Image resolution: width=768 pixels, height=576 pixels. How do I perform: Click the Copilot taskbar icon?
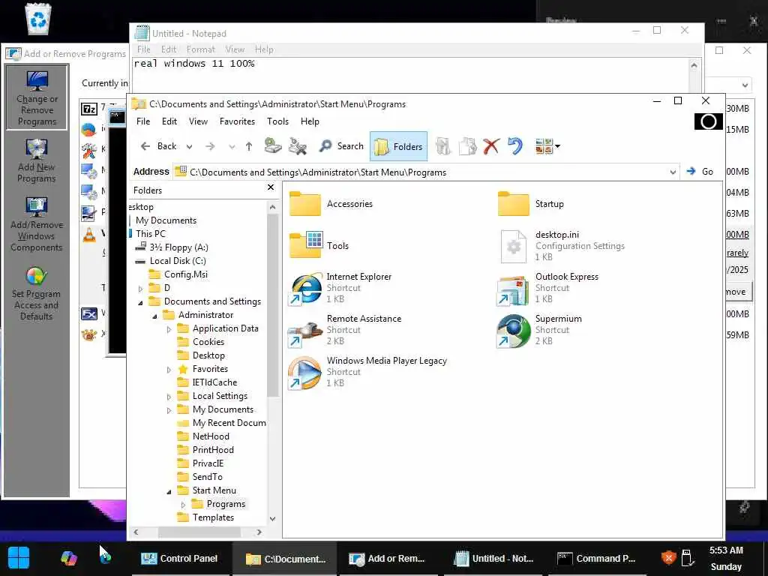pyautogui.click(x=69, y=558)
